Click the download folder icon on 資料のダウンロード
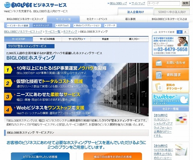The image size is (193, 160). pyautogui.click(x=159, y=87)
